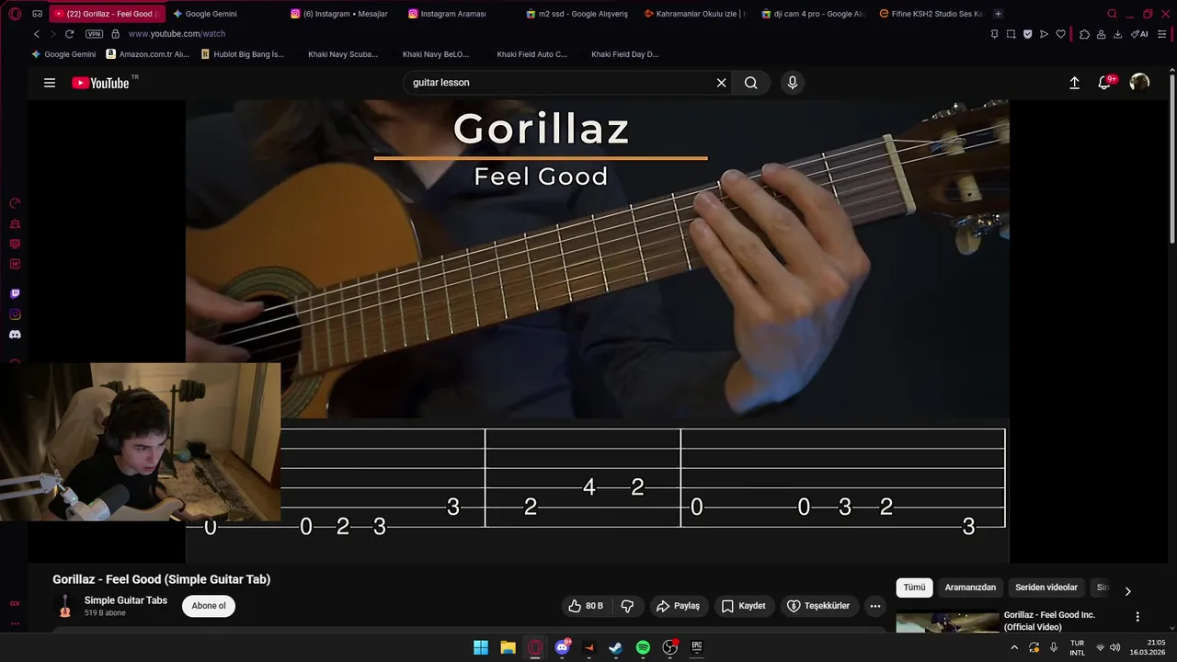Open Hublot Big Bang bookmark
The height and width of the screenshot is (662, 1177).
pos(242,54)
